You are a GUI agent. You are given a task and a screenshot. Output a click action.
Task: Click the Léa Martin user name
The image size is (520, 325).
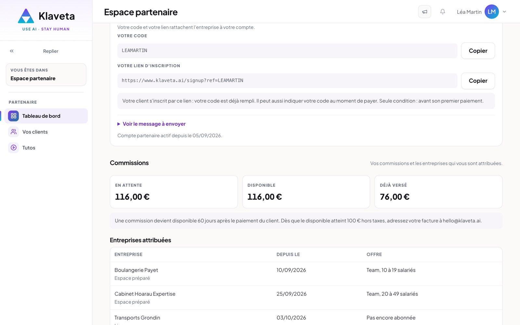coord(469,12)
